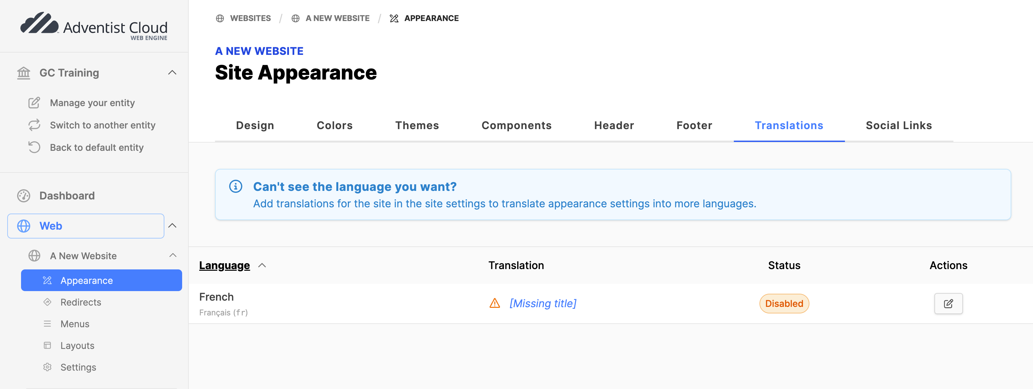Collapse the GC Training section
The height and width of the screenshot is (389, 1033).
[172, 73]
